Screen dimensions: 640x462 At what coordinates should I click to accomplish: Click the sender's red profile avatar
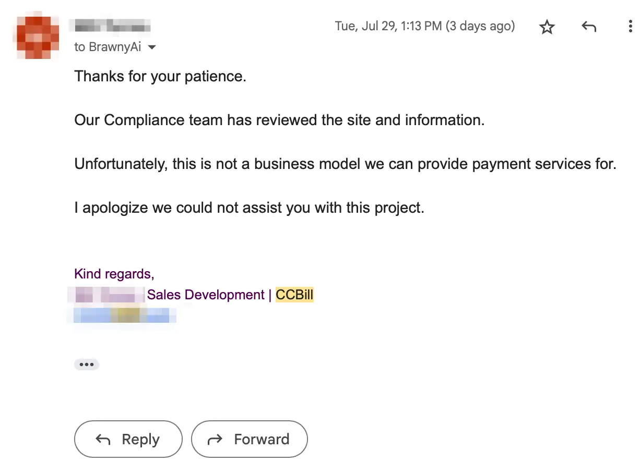34,37
